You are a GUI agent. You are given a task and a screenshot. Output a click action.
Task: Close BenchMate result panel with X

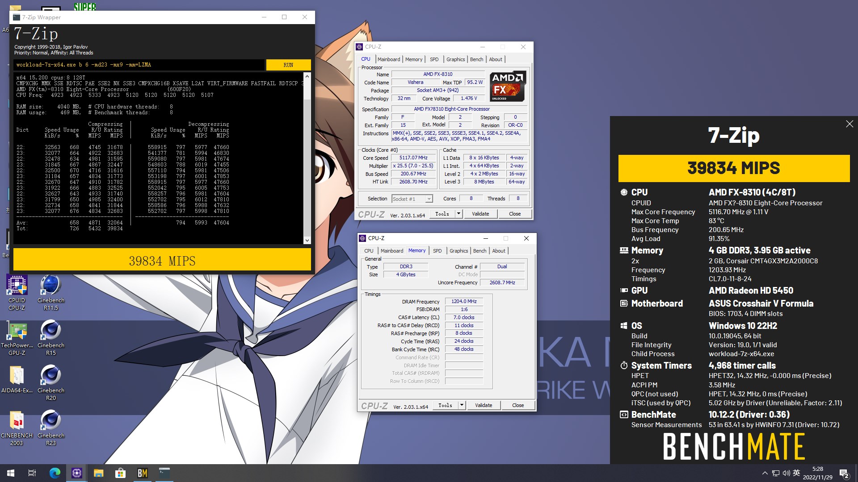[850, 124]
